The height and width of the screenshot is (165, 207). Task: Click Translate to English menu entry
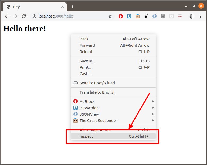click(x=113, y=92)
